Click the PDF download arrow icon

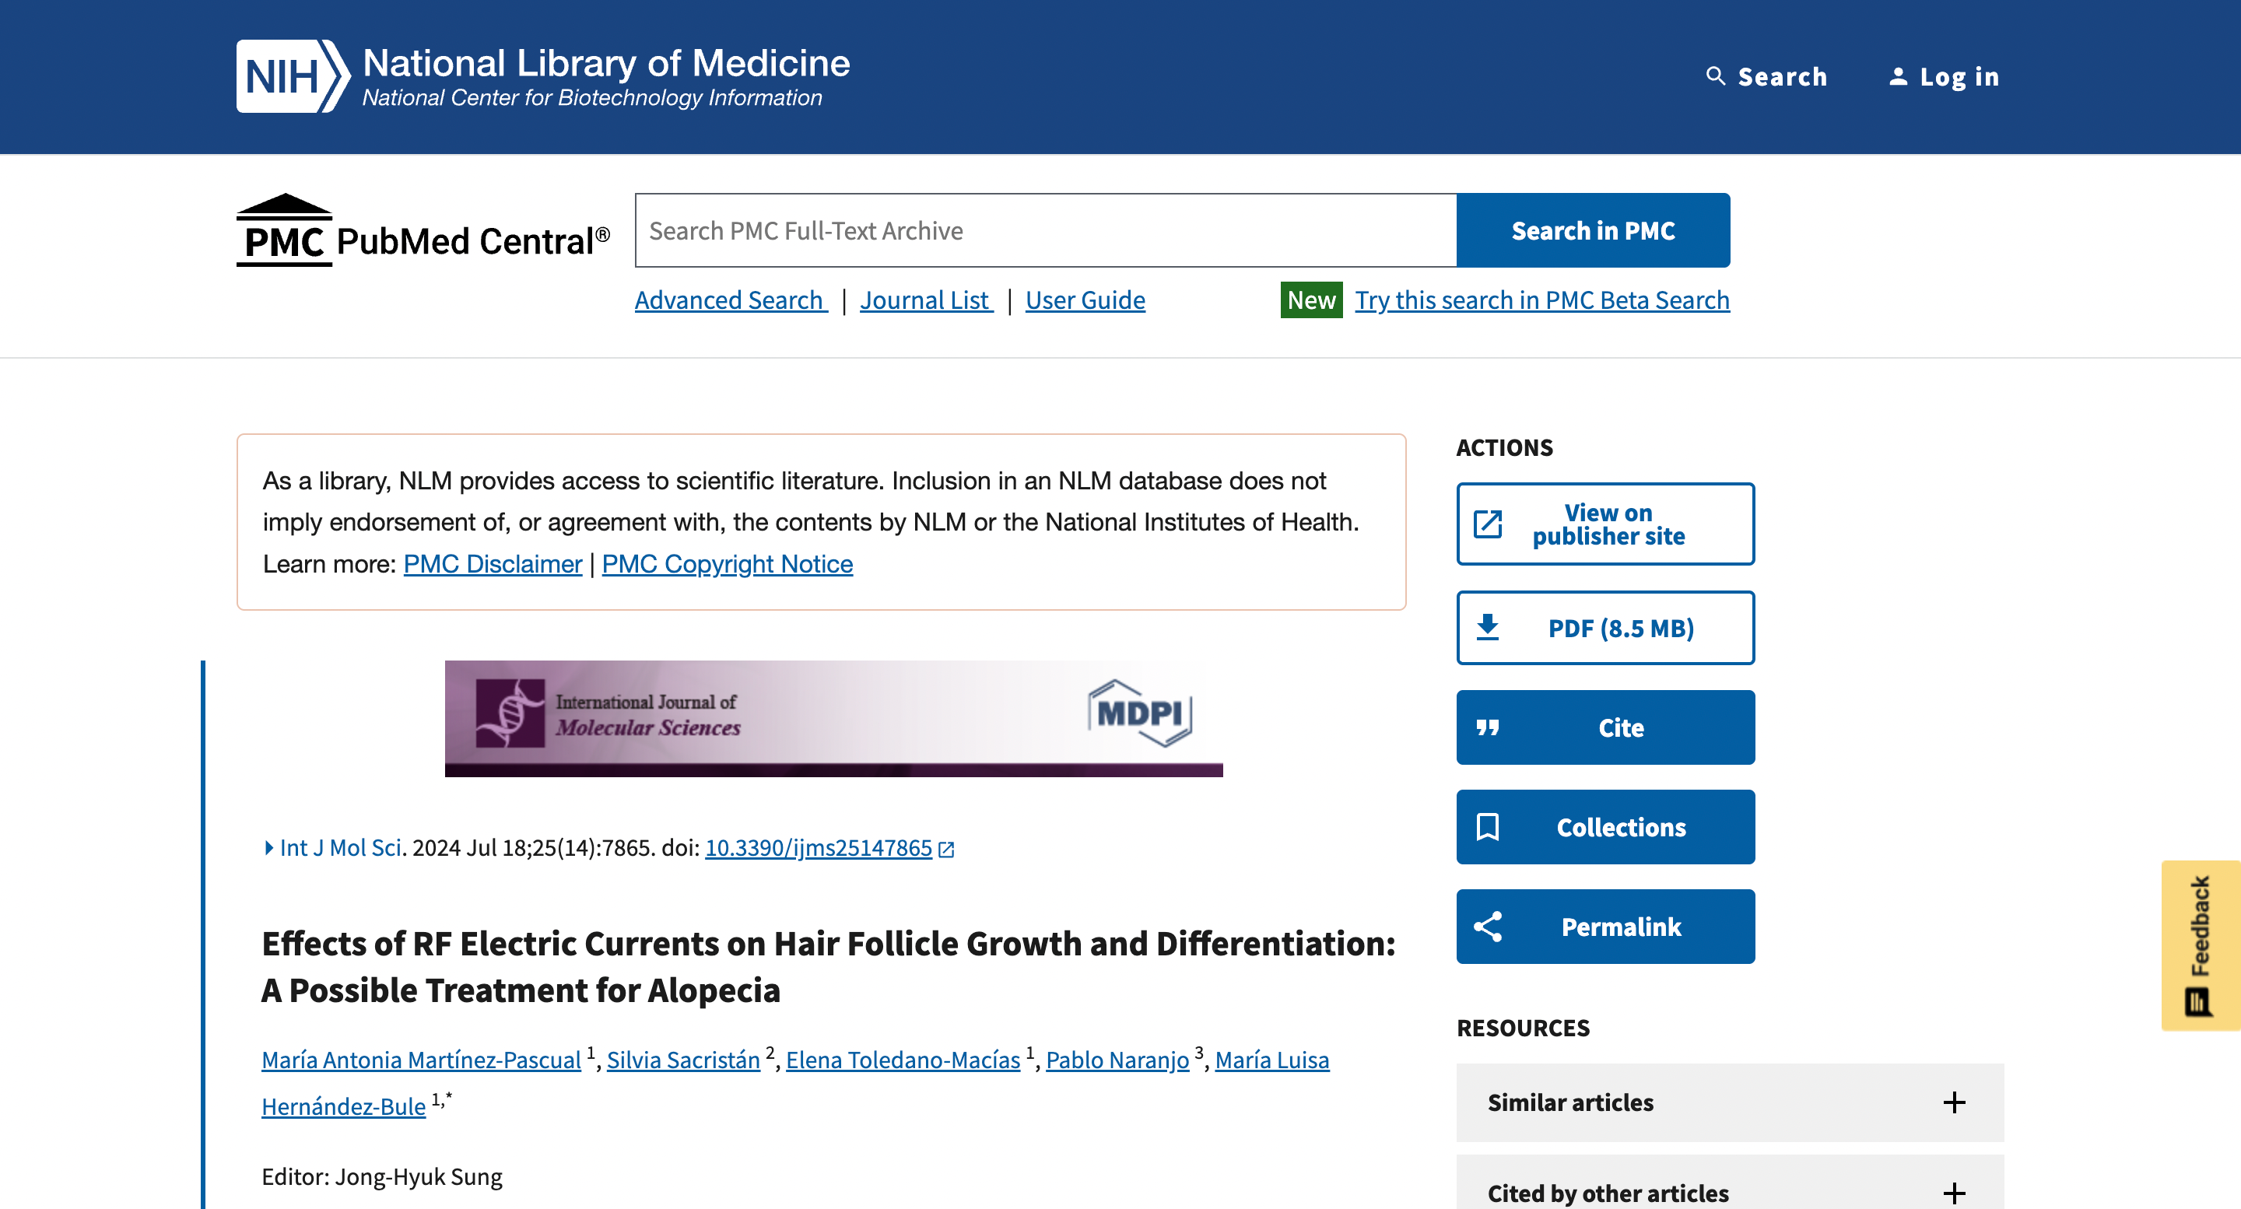click(x=1488, y=627)
